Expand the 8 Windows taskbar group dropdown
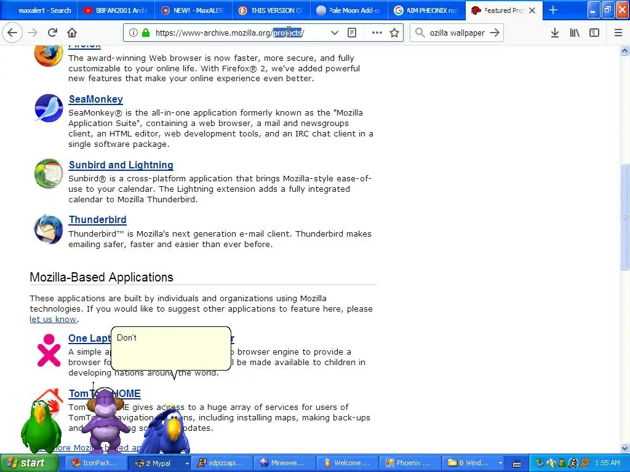Image resolution: width=630 pixels, height=472 pixels. [500, 463]
